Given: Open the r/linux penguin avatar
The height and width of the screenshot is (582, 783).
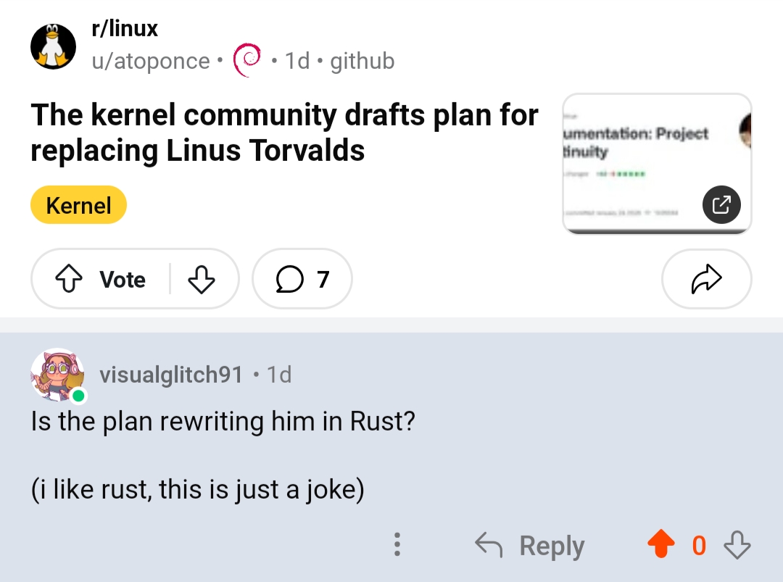Looking at the screenshot, I should coord(53,46).
